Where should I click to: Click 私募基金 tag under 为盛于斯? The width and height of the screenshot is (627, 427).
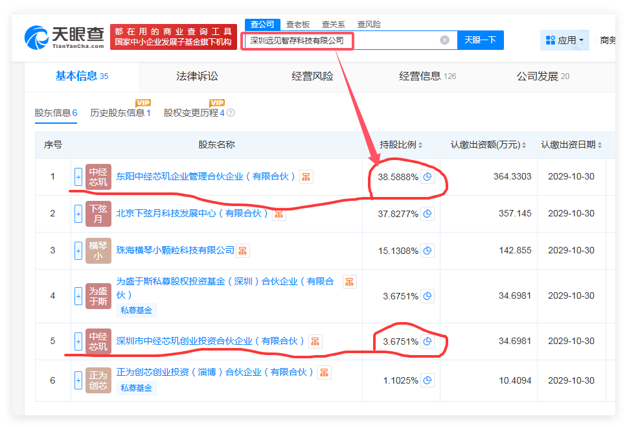137,310
